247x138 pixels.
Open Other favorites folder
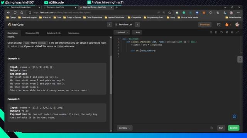pyautogui.click(x=233, y=17)
